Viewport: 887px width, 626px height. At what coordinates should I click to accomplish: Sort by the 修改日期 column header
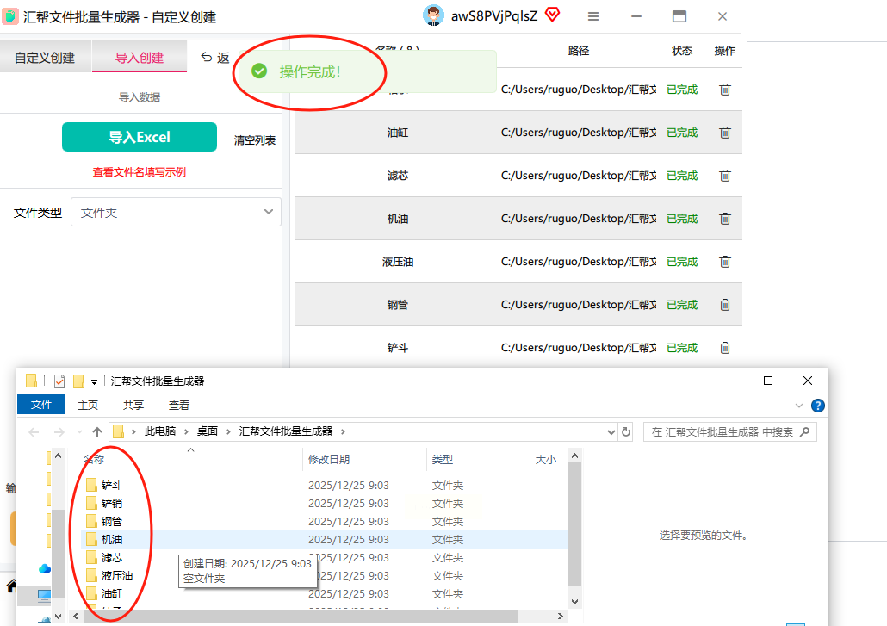[x=329, y=460]
